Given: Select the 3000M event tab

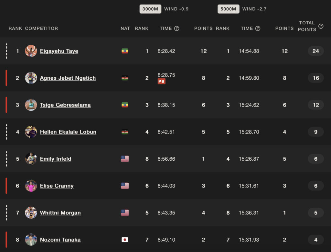Looking at the screenshot, I should point(150,9).
